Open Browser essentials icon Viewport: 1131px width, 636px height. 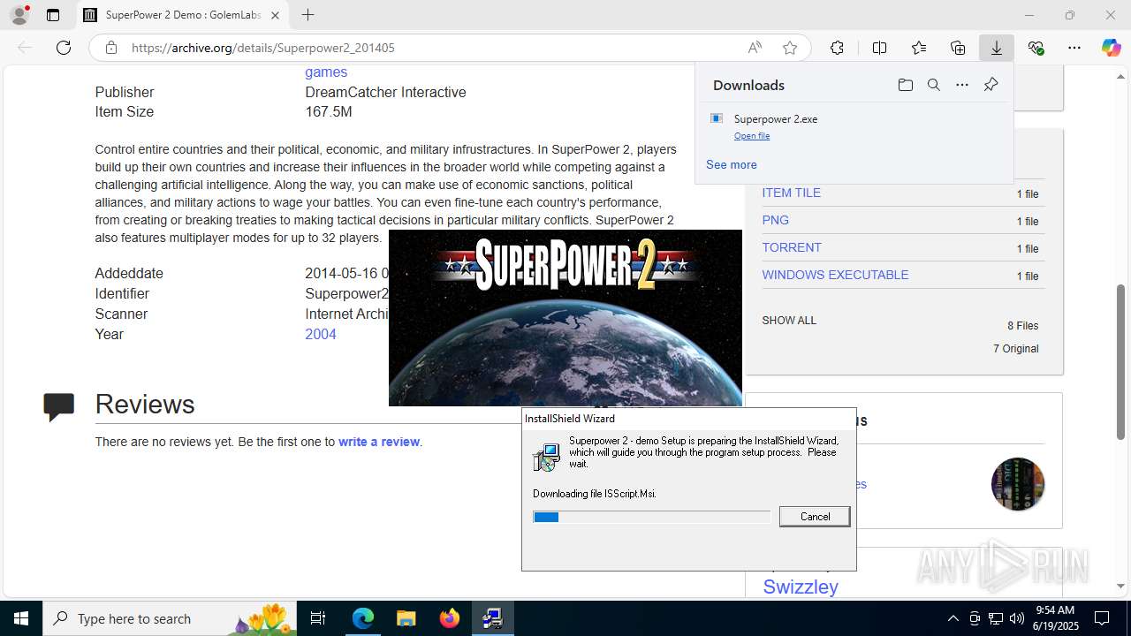(1036, 48)
